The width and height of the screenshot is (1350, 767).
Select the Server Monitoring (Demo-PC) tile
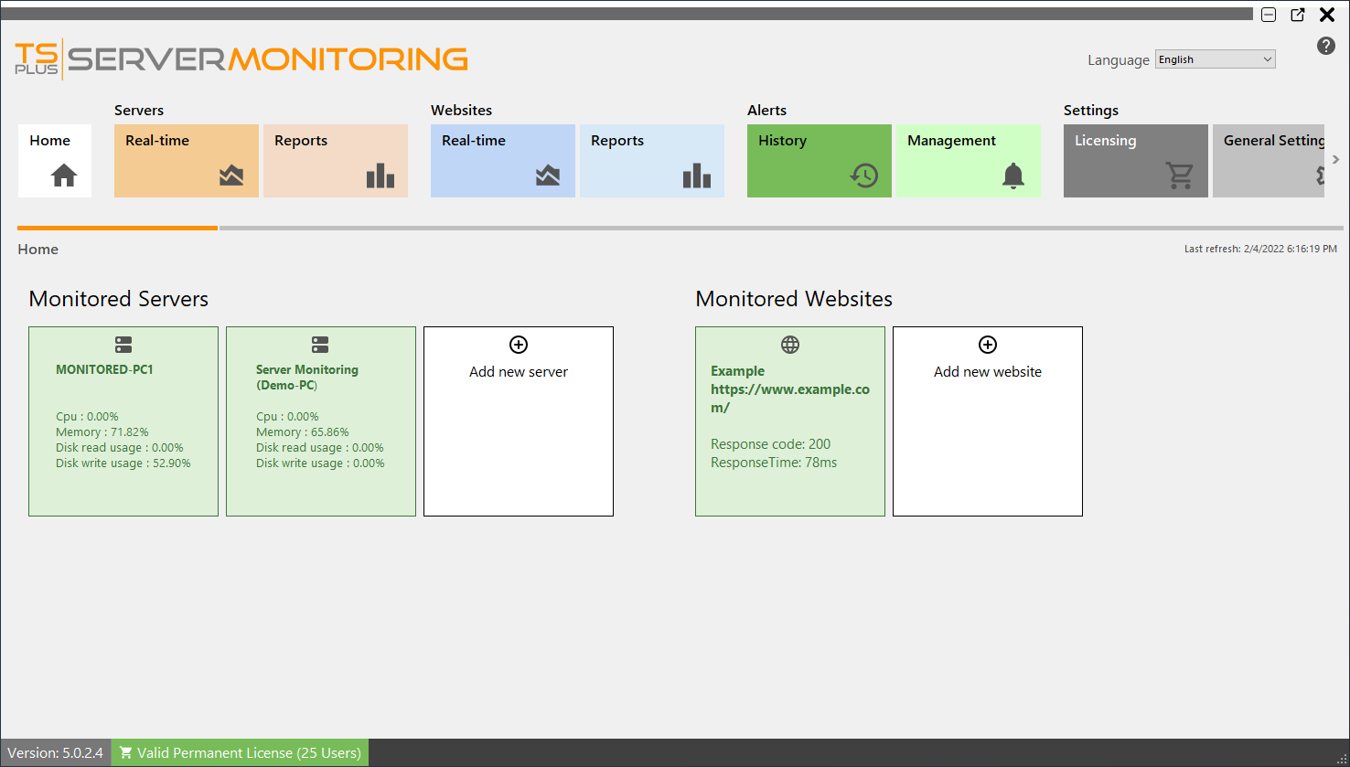coord(320,421)
